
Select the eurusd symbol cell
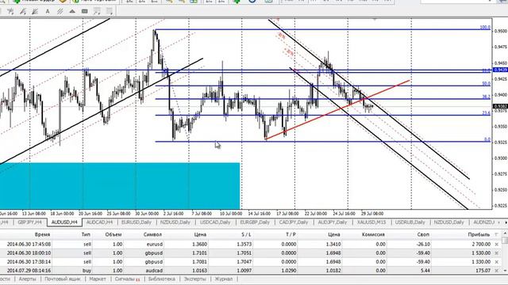tap(155, 245)
